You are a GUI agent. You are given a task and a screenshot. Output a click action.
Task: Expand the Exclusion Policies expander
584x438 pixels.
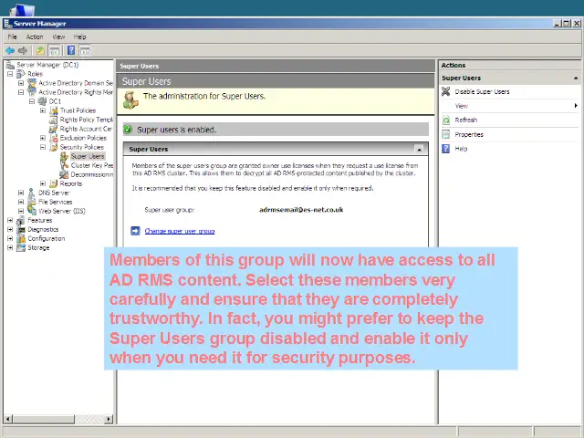pos(43,138)
